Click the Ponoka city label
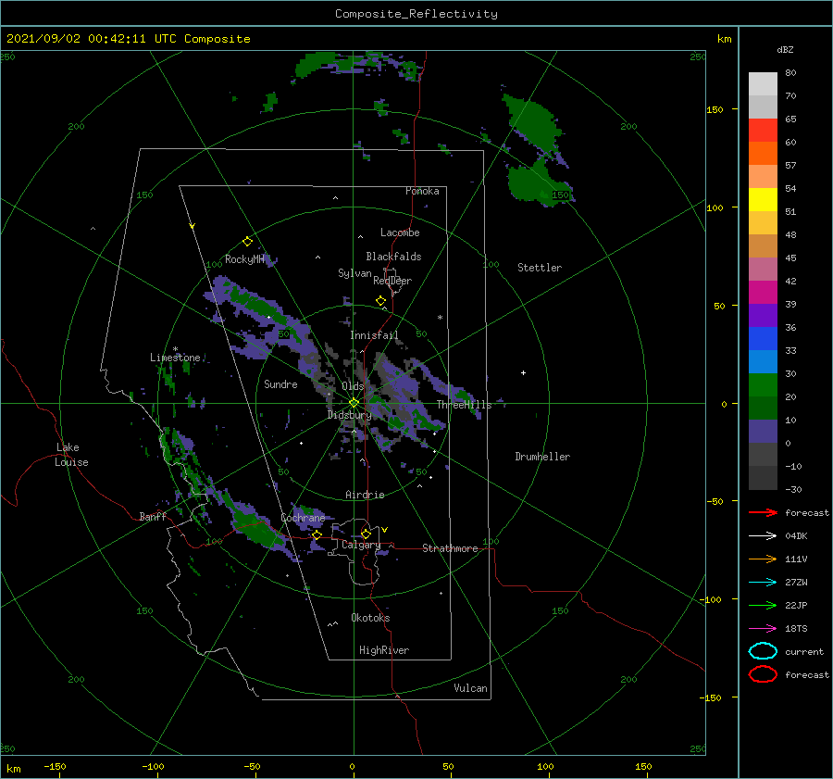The height and width of the screenshot is (779, 833). coord(422,191)
